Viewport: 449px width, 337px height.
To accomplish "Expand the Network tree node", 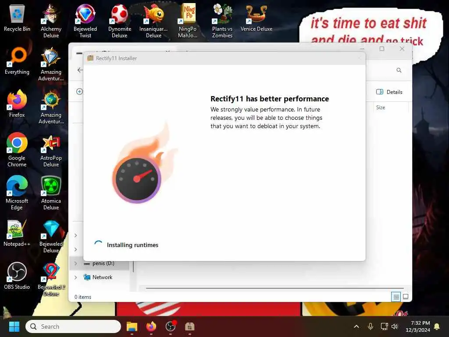I will [75, 277].
